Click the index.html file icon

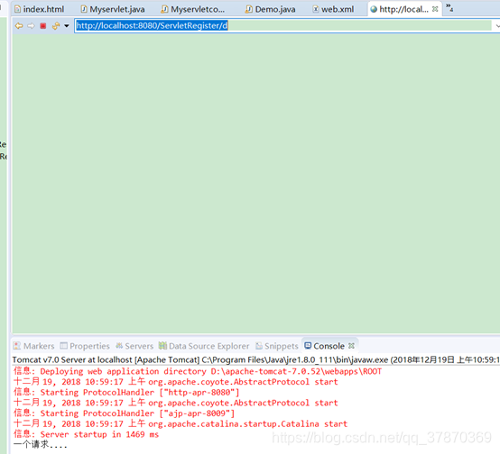point(18,9)
